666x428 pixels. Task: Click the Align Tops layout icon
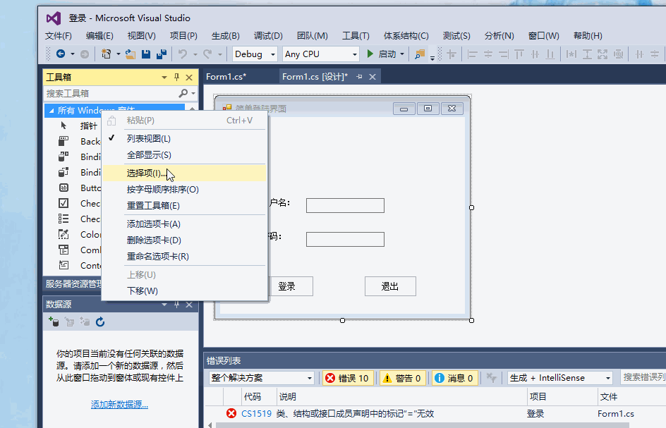(x=519, y=54)
